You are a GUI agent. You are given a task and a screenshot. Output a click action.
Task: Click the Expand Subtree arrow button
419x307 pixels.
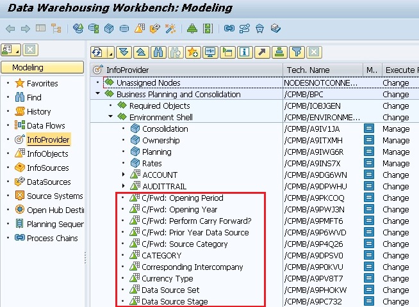tap(124, 52)
